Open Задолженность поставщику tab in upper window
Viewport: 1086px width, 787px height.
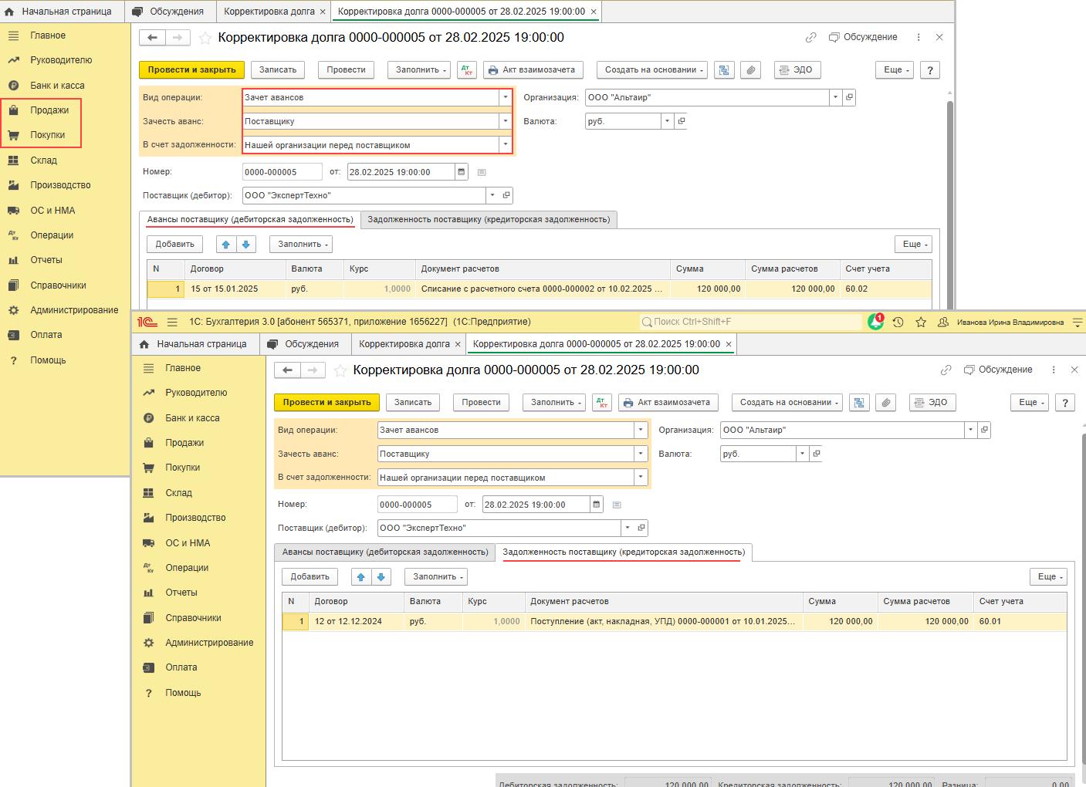[x=489, y=220]
